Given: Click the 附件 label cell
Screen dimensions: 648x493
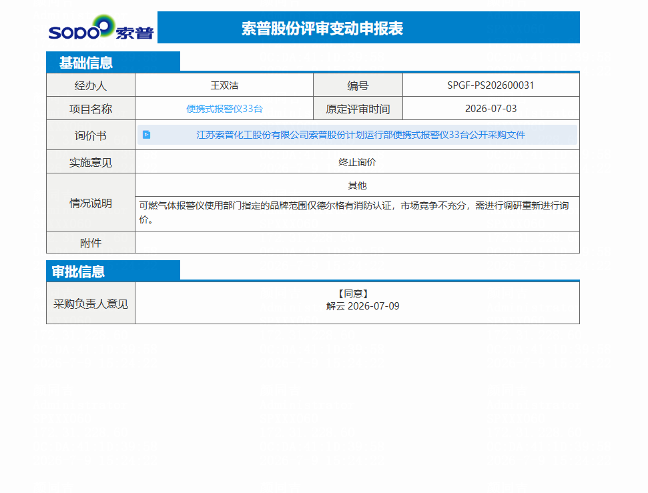Looking at the screenshot, I should 91,243.
